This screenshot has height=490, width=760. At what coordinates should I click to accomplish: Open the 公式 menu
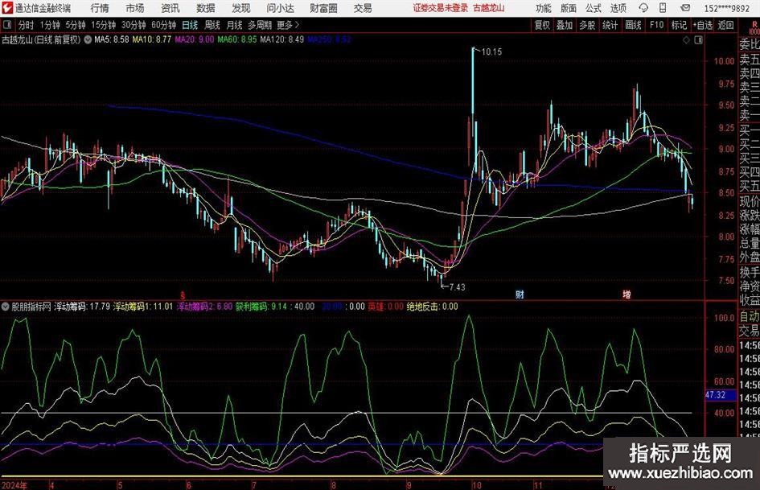[x=594, y=8]
